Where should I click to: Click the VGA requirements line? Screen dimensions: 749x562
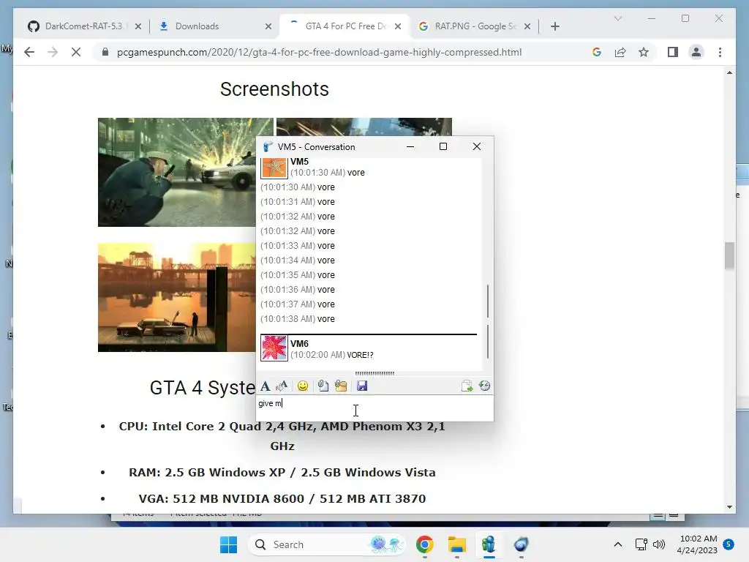tap(282, 498)
